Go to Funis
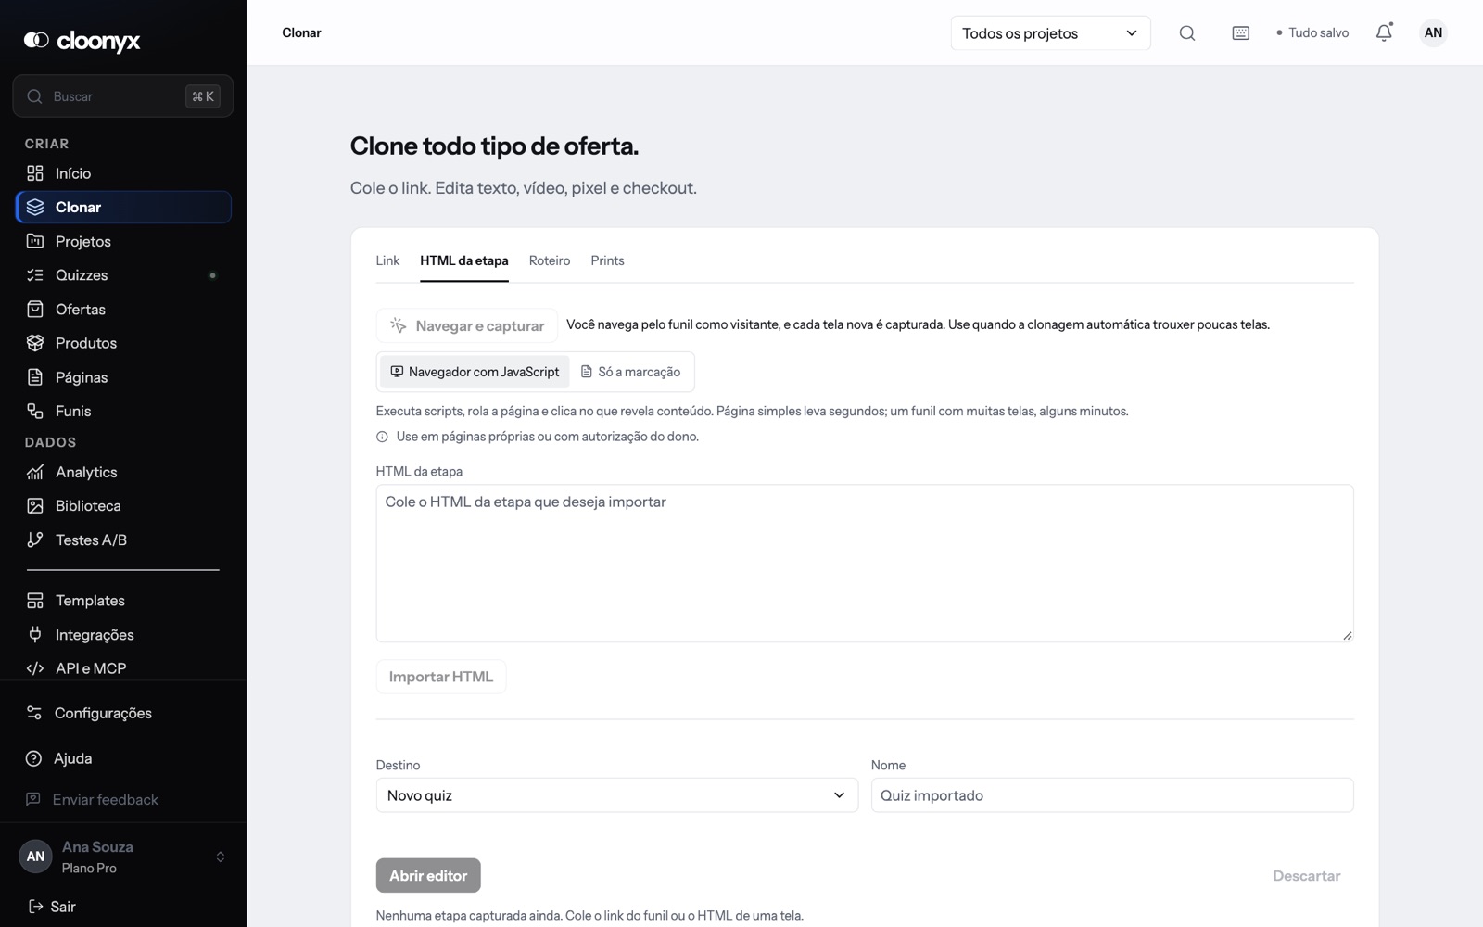Image resolution: width=1483 pixels, height=927 pixels. 123,411
